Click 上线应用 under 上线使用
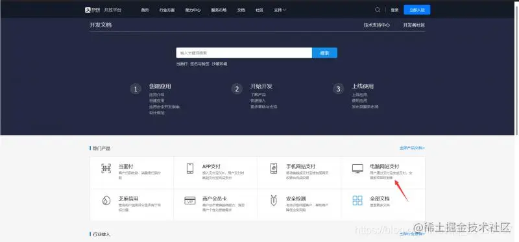 359,95
